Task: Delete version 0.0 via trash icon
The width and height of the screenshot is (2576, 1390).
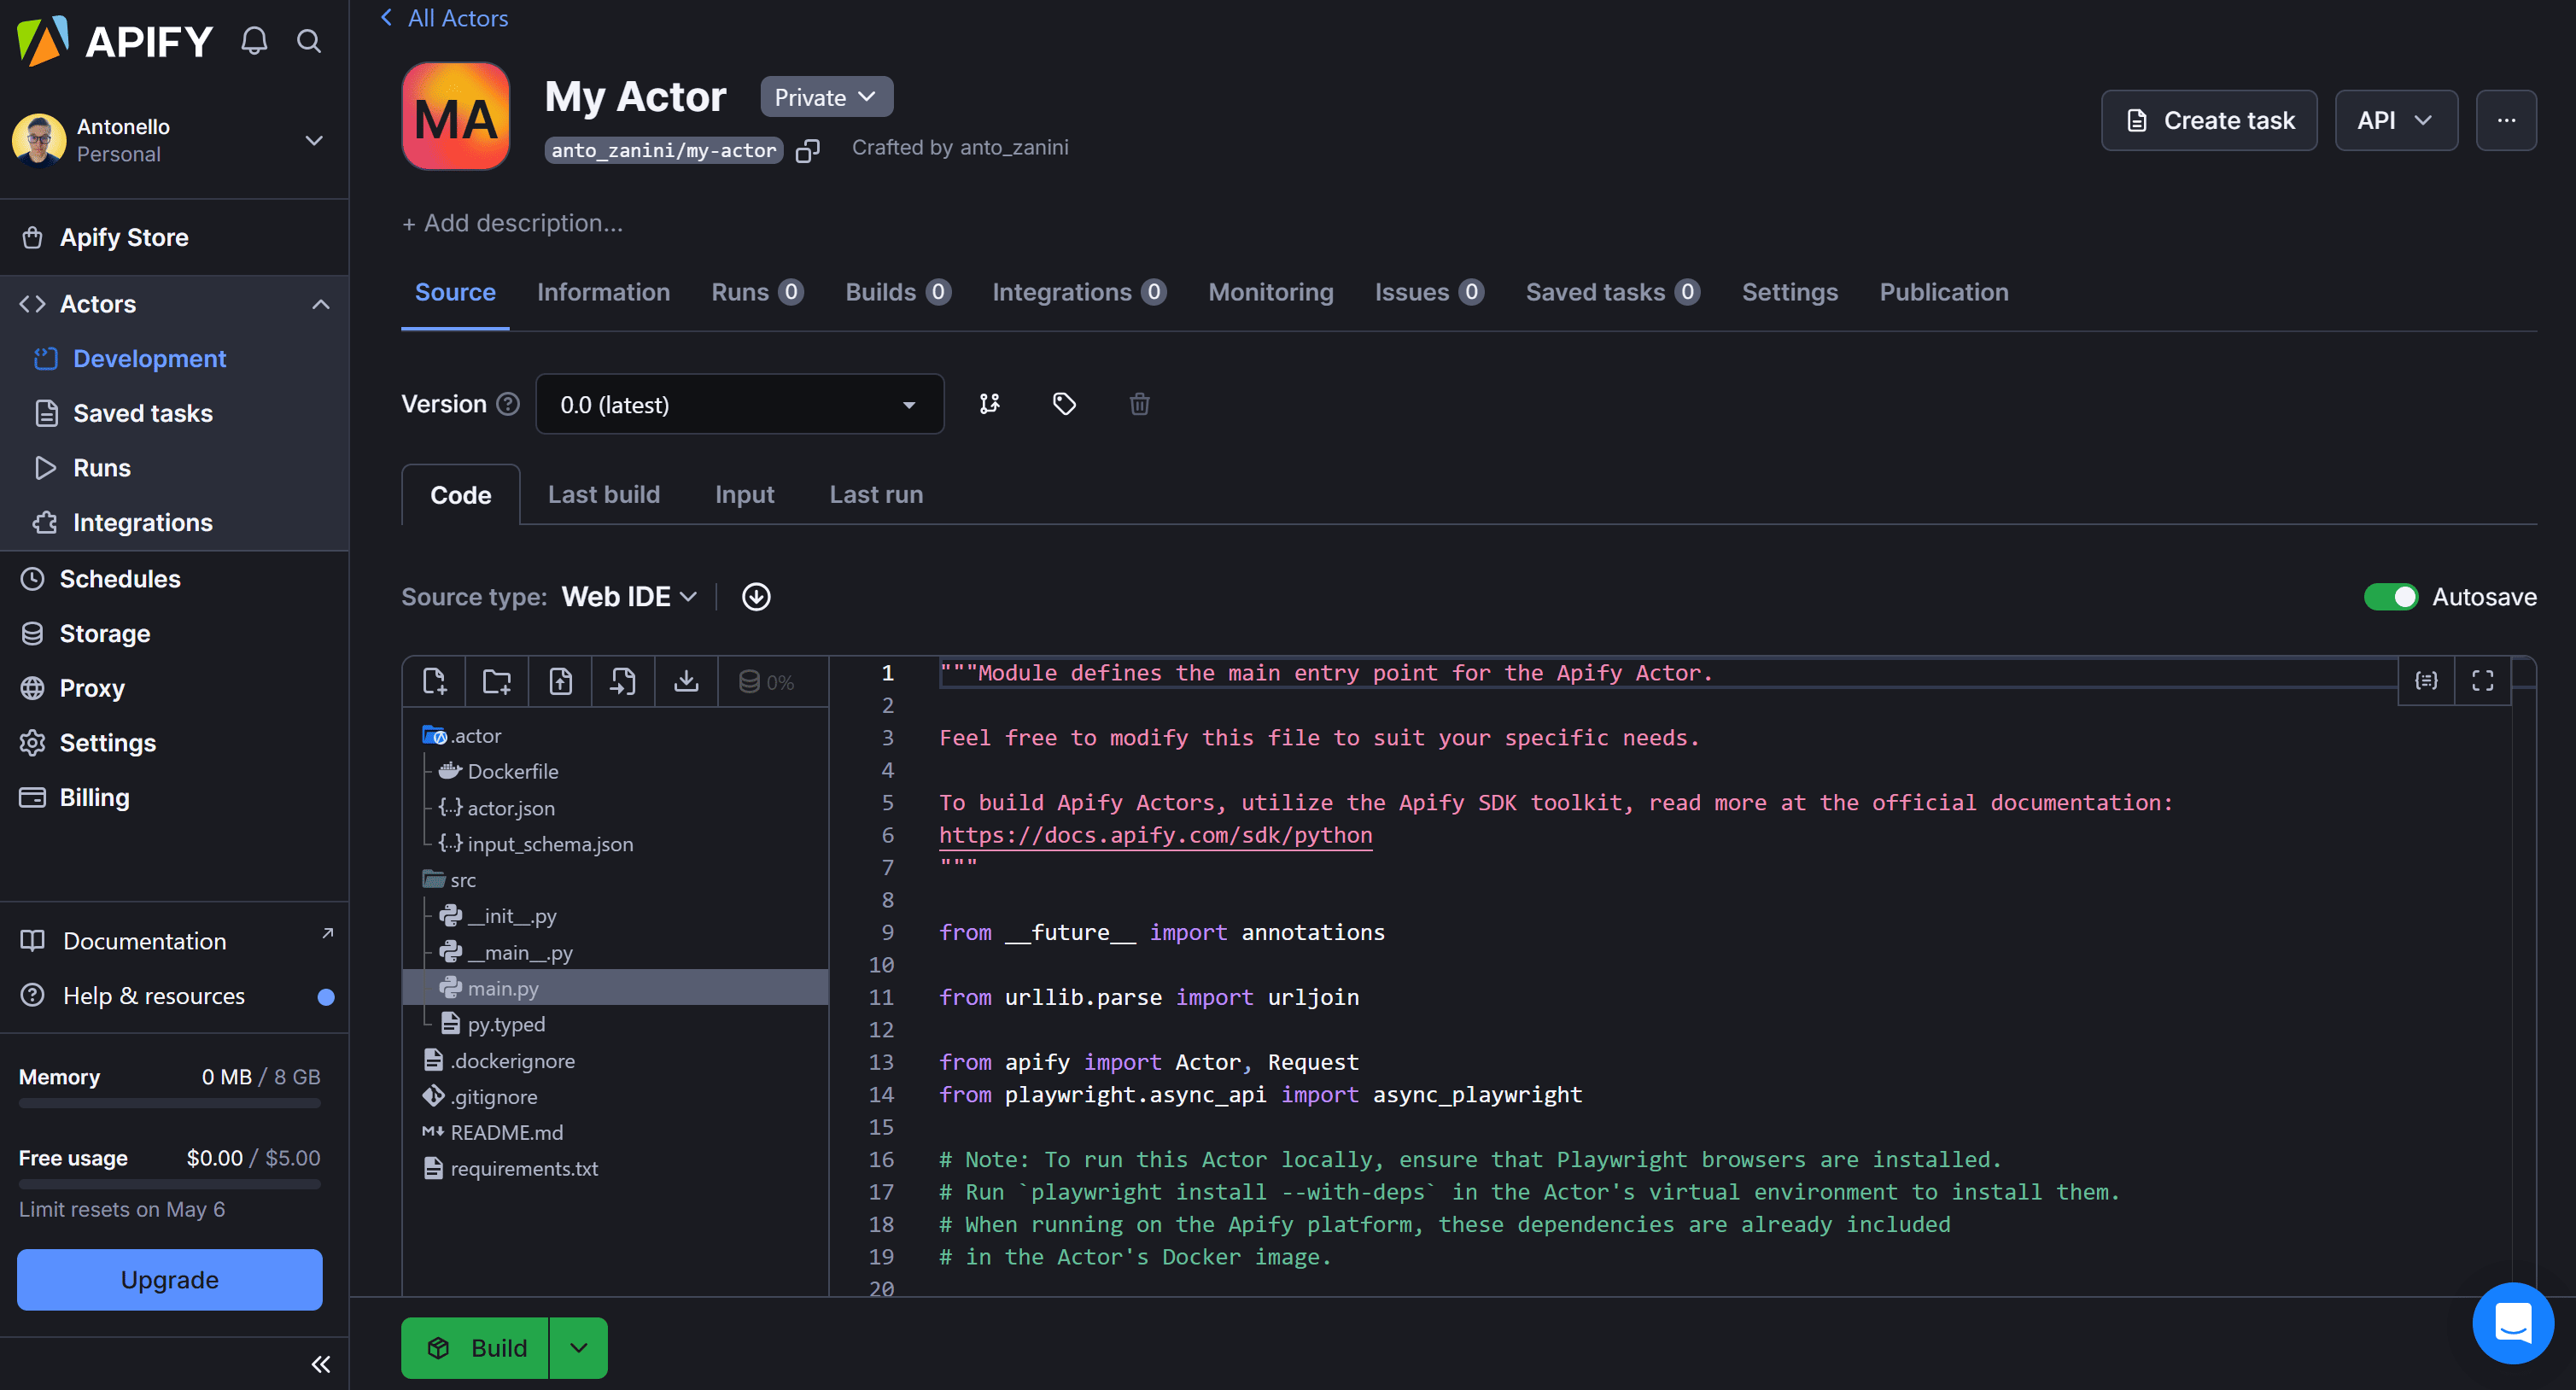Action: [x=1139, y=404]
